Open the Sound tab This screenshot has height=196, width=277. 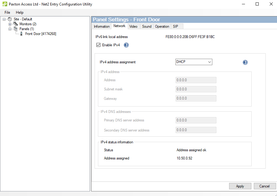click(x=147, y=26)
